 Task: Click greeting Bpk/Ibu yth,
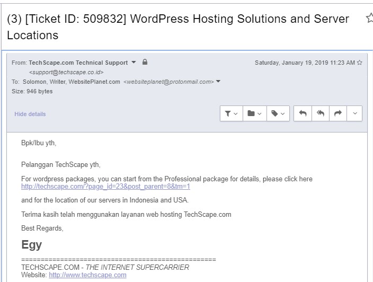click(39, 143)
